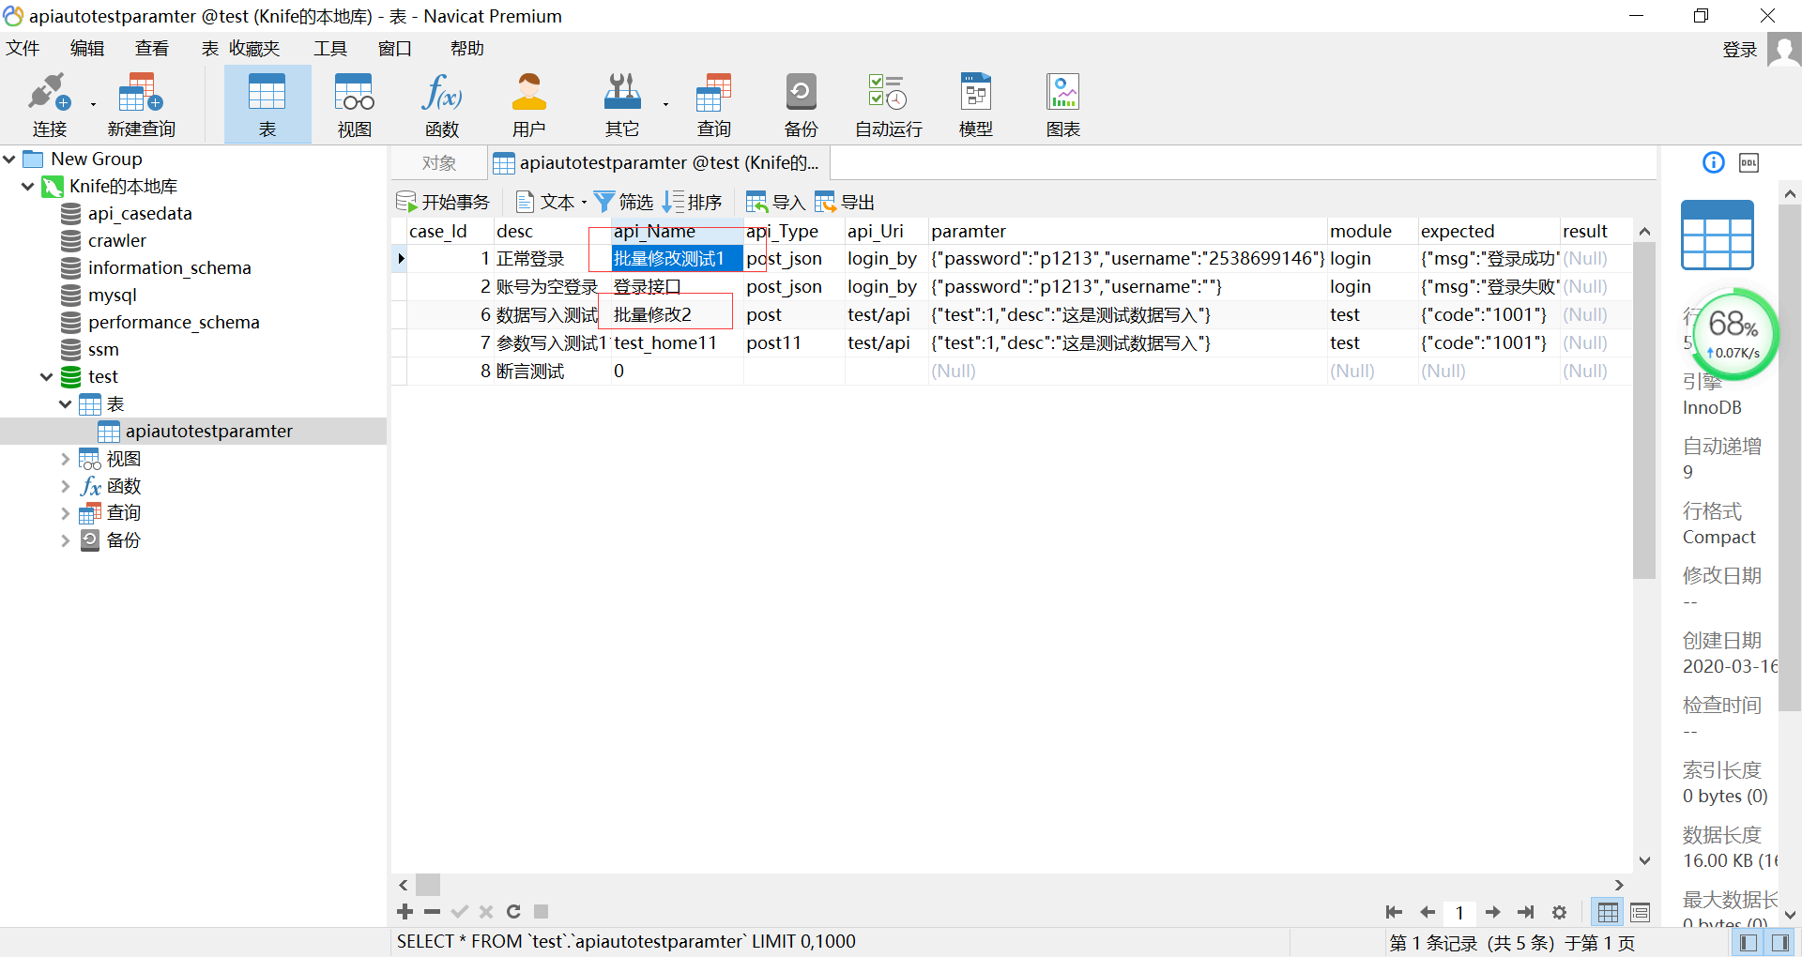1802x957 pixels.
Task: Select the cell test_home11
Action: click(676, 342)
